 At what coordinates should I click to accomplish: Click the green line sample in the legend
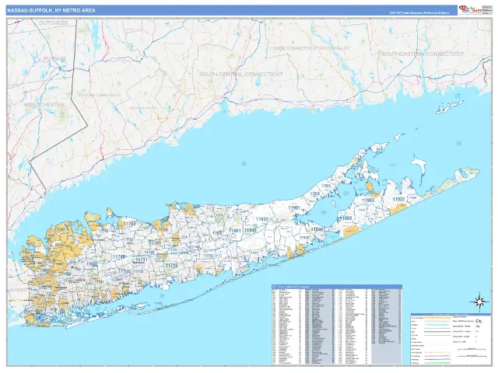click(x=437, y=363)
